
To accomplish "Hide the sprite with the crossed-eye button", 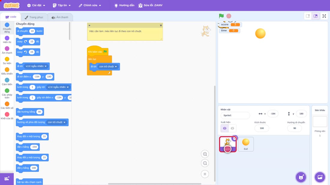I will [232, 128].
